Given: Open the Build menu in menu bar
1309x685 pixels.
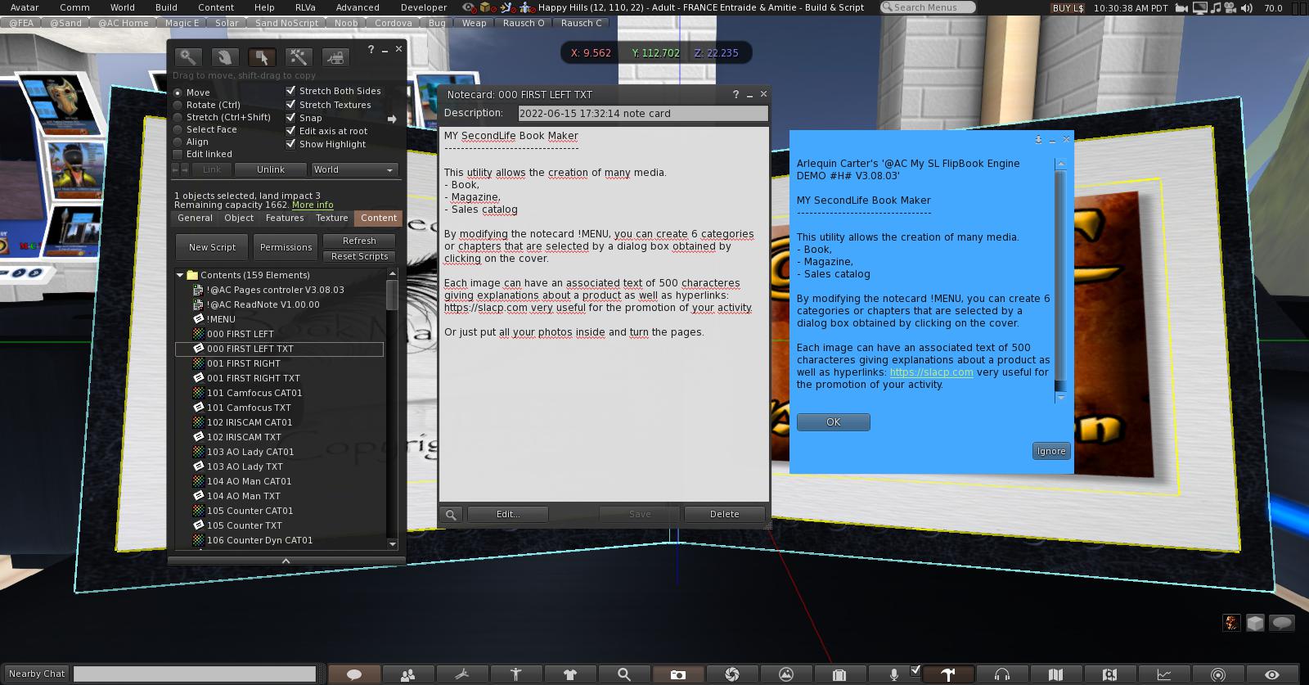Looking at the screenshot, I should pos(166,7).
